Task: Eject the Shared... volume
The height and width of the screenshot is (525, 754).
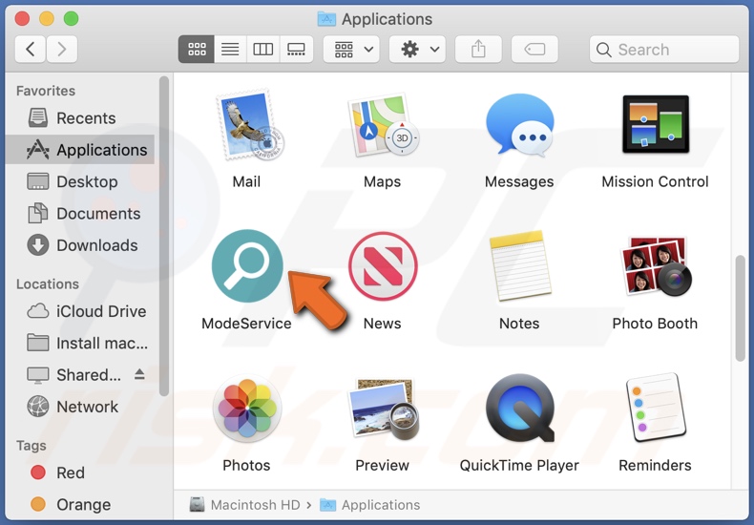Action: [x=139, y=374]
